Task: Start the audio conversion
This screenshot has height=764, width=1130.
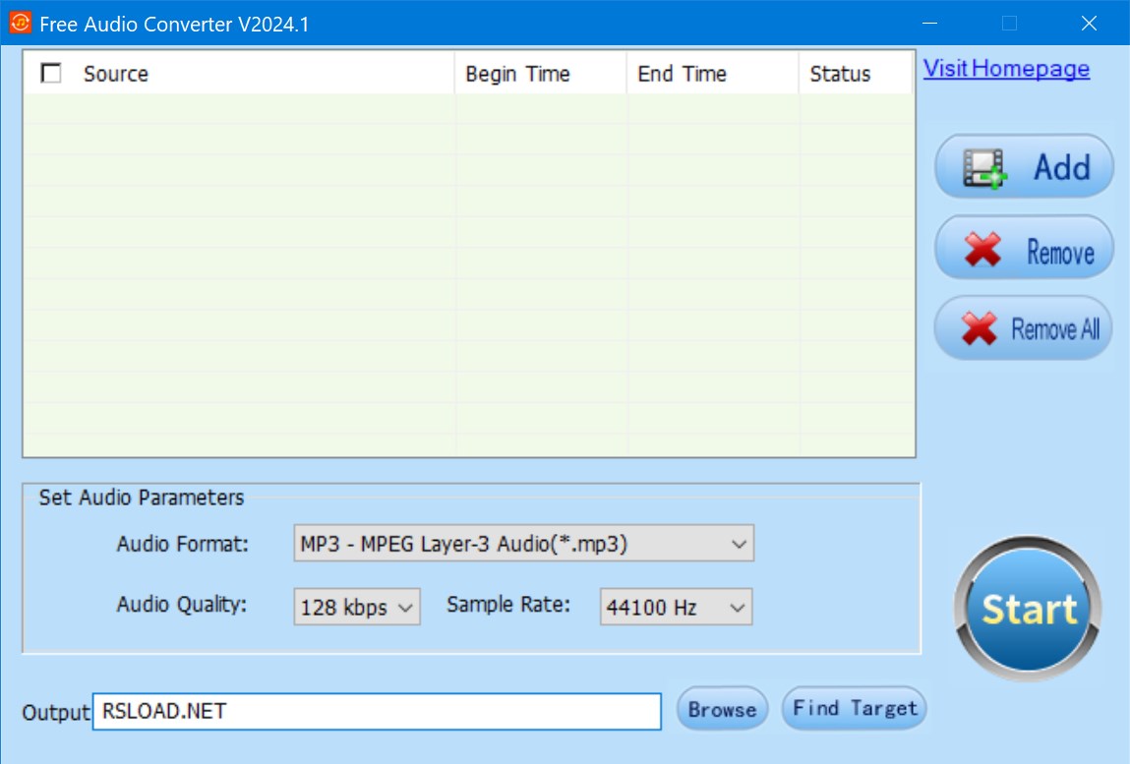Action: tap(1028, 609)
